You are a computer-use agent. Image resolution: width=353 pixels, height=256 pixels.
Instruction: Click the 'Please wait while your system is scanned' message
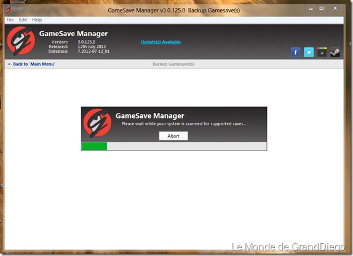tap(184, 123)
